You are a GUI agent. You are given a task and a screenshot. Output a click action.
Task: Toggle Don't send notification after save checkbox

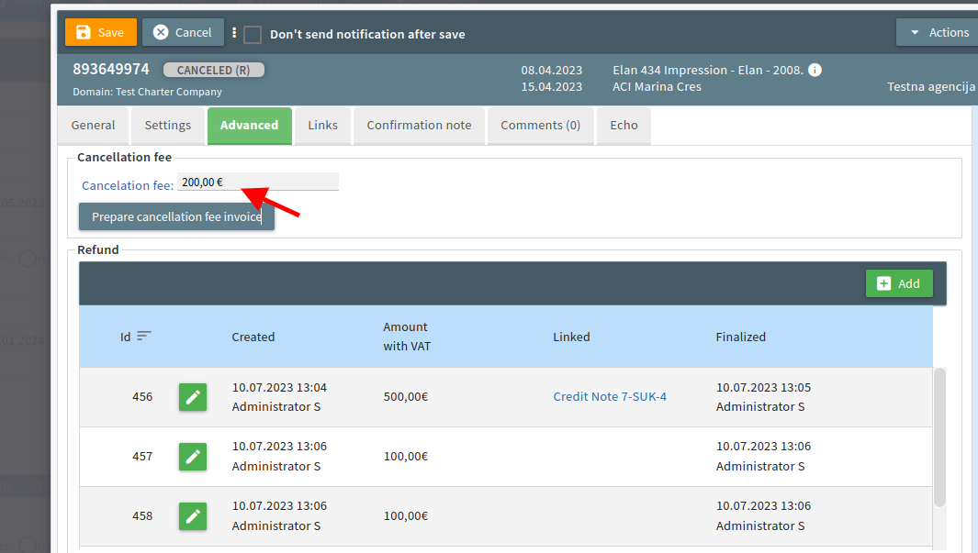tap(253, 34)
